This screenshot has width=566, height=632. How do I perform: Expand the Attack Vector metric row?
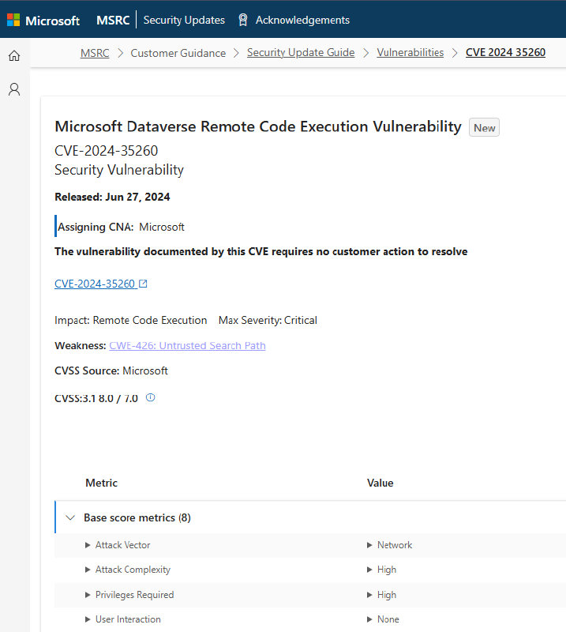tap(88, 545)
